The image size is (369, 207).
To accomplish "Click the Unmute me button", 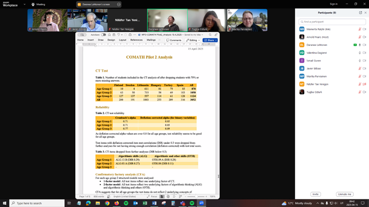I will [x=344, y=194].
